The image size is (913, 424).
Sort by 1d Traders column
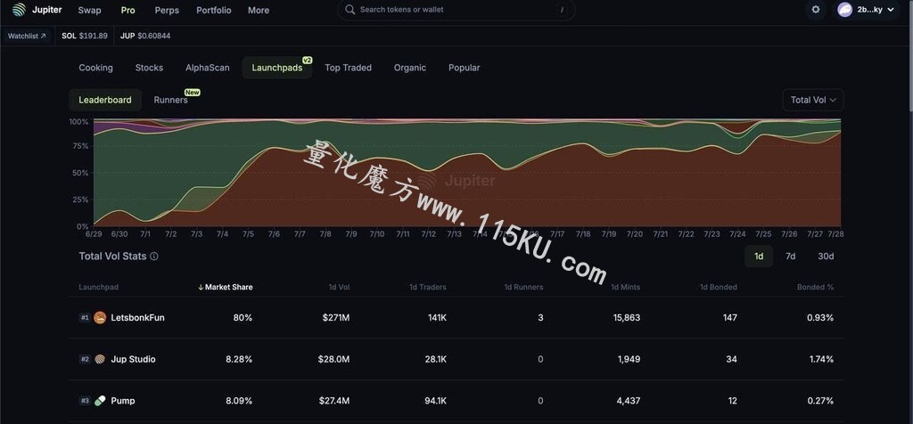pyautogui.click(x=428, y=288)
